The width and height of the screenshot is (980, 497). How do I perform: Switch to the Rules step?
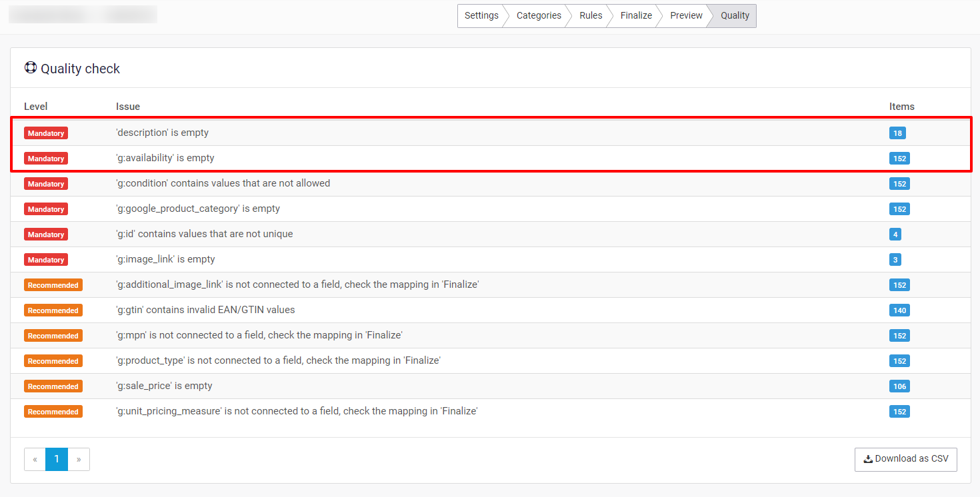[x=591, y=16]
